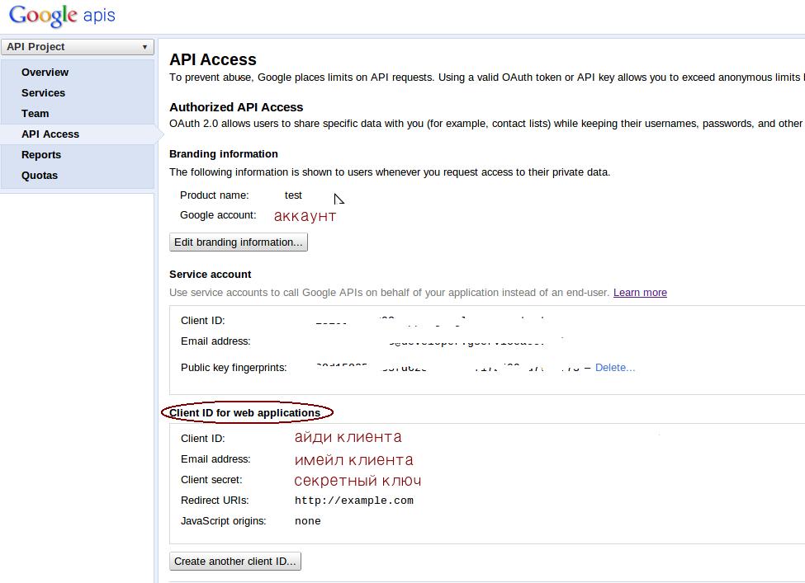Click Delete link beside key fingerprints
The width and height of the screenshot is (805, 583).
pos(615,368)
